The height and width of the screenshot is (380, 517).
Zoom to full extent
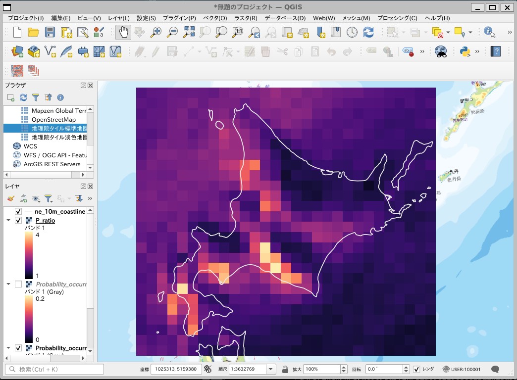click(x=189, y=32)
